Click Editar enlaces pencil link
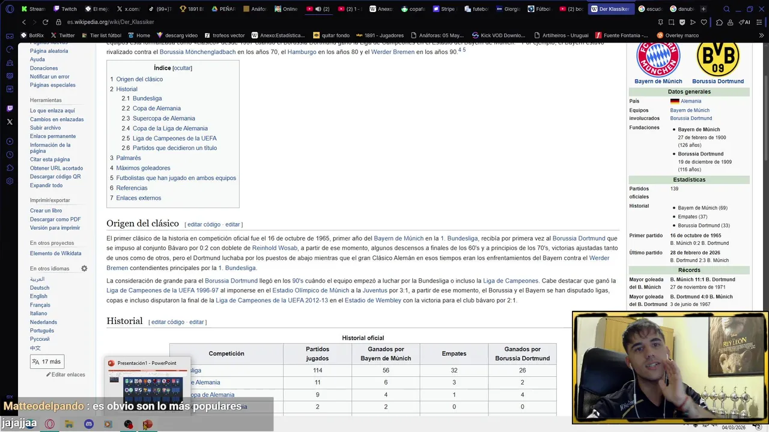Screen dimensions: 769x432 pos(66,374)
